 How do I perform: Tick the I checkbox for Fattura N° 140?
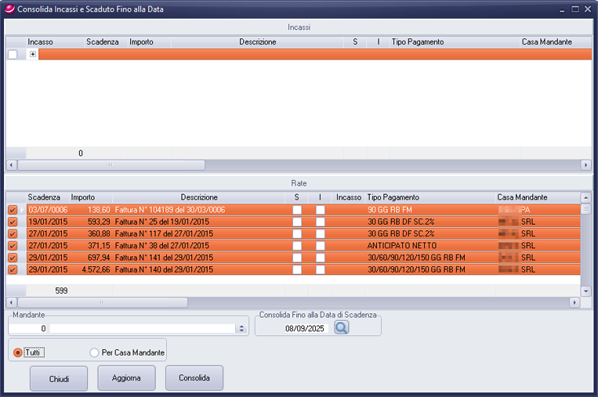click(x=321, y=269)
